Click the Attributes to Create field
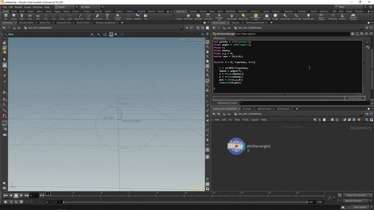The image size is (374, 210). point(304,103)
